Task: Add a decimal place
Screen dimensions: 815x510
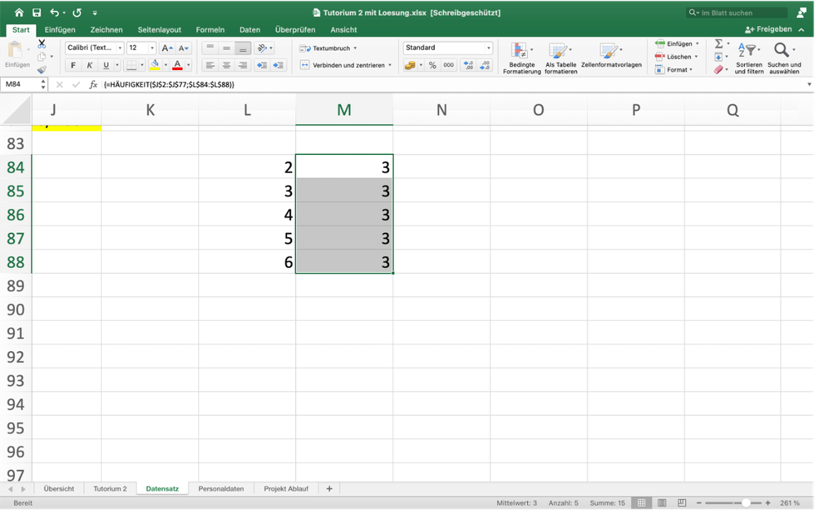Action: 469,65
